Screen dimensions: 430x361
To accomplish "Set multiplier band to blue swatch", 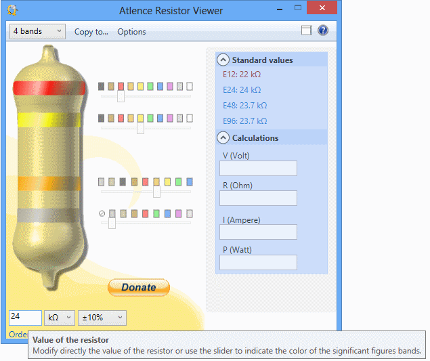I will pos(190,182).
